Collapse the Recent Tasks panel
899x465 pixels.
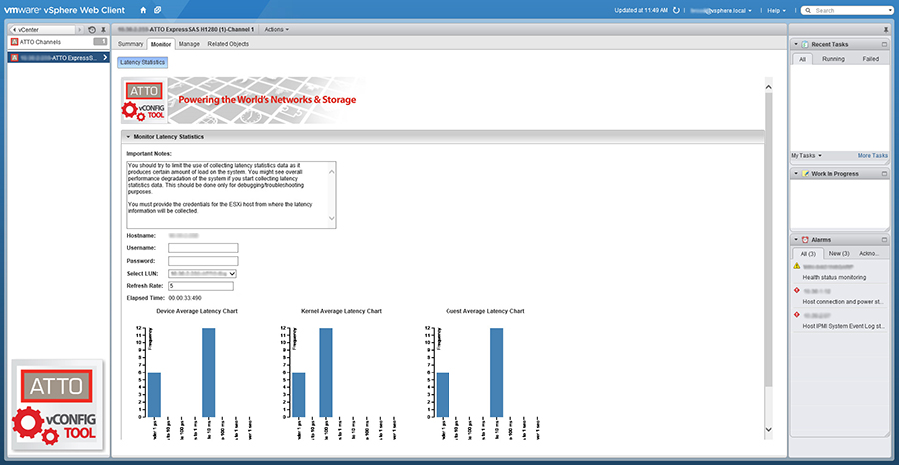(x=796, y=44)
